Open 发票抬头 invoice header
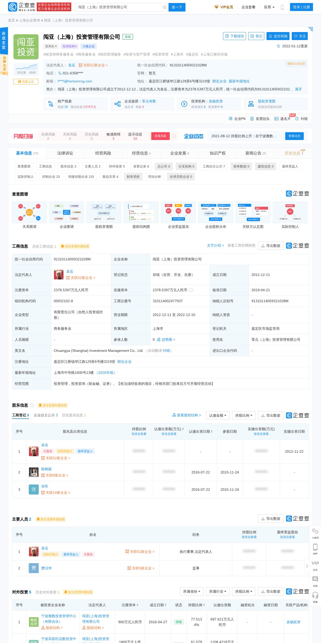The image size is (321, 643). [x=260, y=119]
